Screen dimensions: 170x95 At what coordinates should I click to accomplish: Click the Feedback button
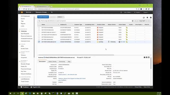[25, 87]
